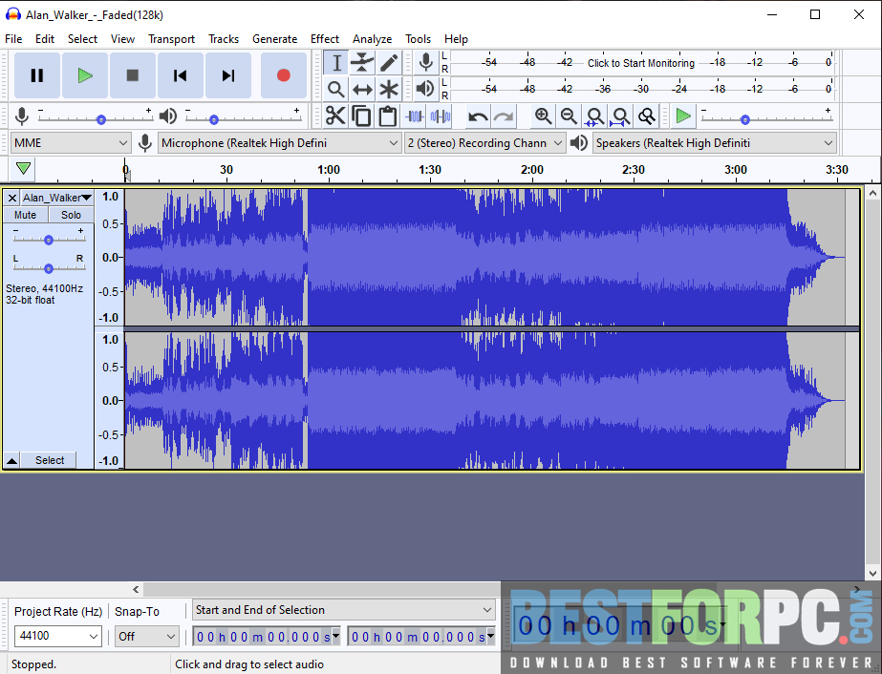The image size is (882, 674).
Task: Open the Effect menu
Action: pos(325,39)
